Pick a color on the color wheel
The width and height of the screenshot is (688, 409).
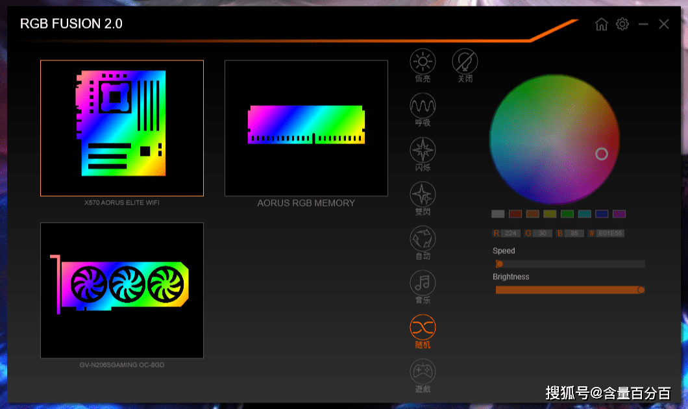[x=554, y=139]
